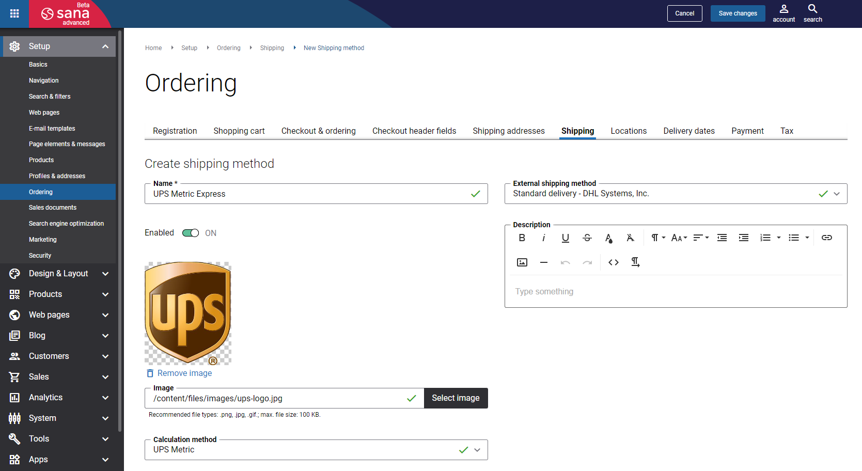Decrease indent in Description editor
This screenshot has height=471, width=862.
[722, 238]
